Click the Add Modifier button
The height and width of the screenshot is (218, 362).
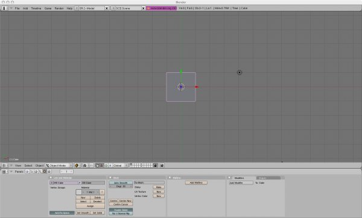(241, 182)
